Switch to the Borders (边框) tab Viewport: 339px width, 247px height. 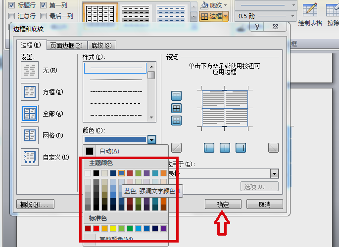coord(31,45)
